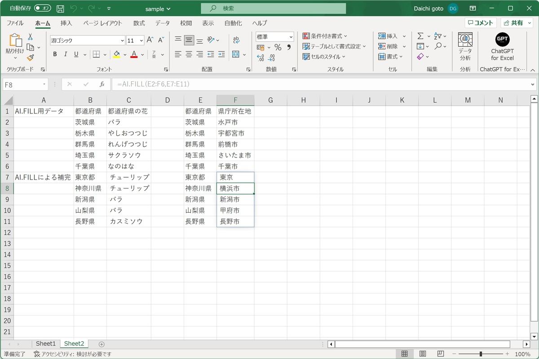The image size is (539, 359).
Task: Open the データ分析 tool
Action: (x=465, y=47)
